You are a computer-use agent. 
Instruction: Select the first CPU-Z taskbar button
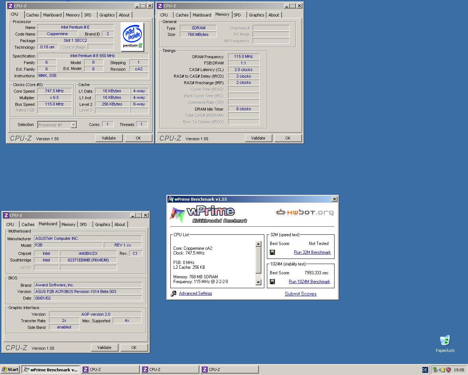[x=110, y=370]
